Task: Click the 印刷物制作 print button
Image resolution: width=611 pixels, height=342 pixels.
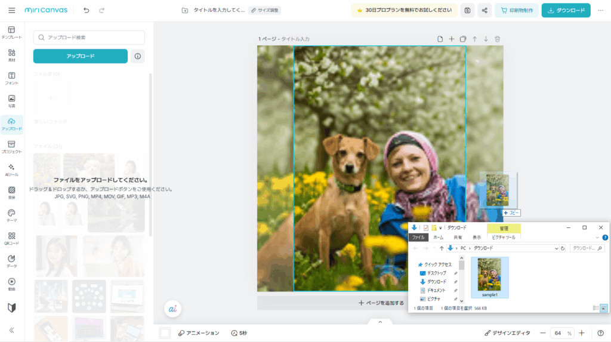Action: coord(517,11)
